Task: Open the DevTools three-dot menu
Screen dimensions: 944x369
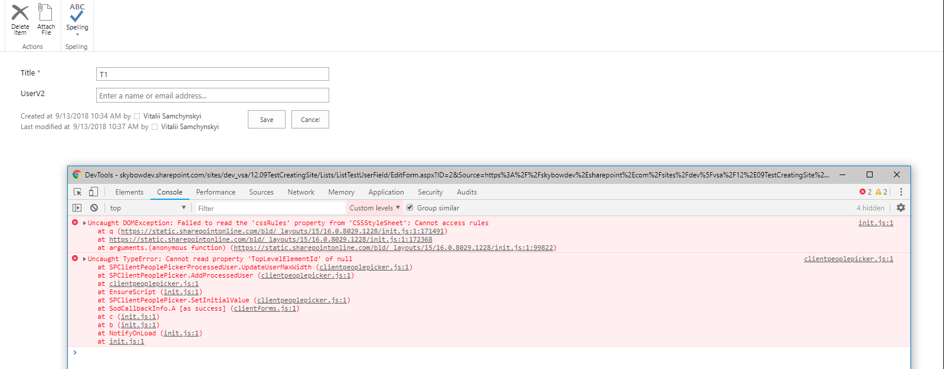Action: 901,192
